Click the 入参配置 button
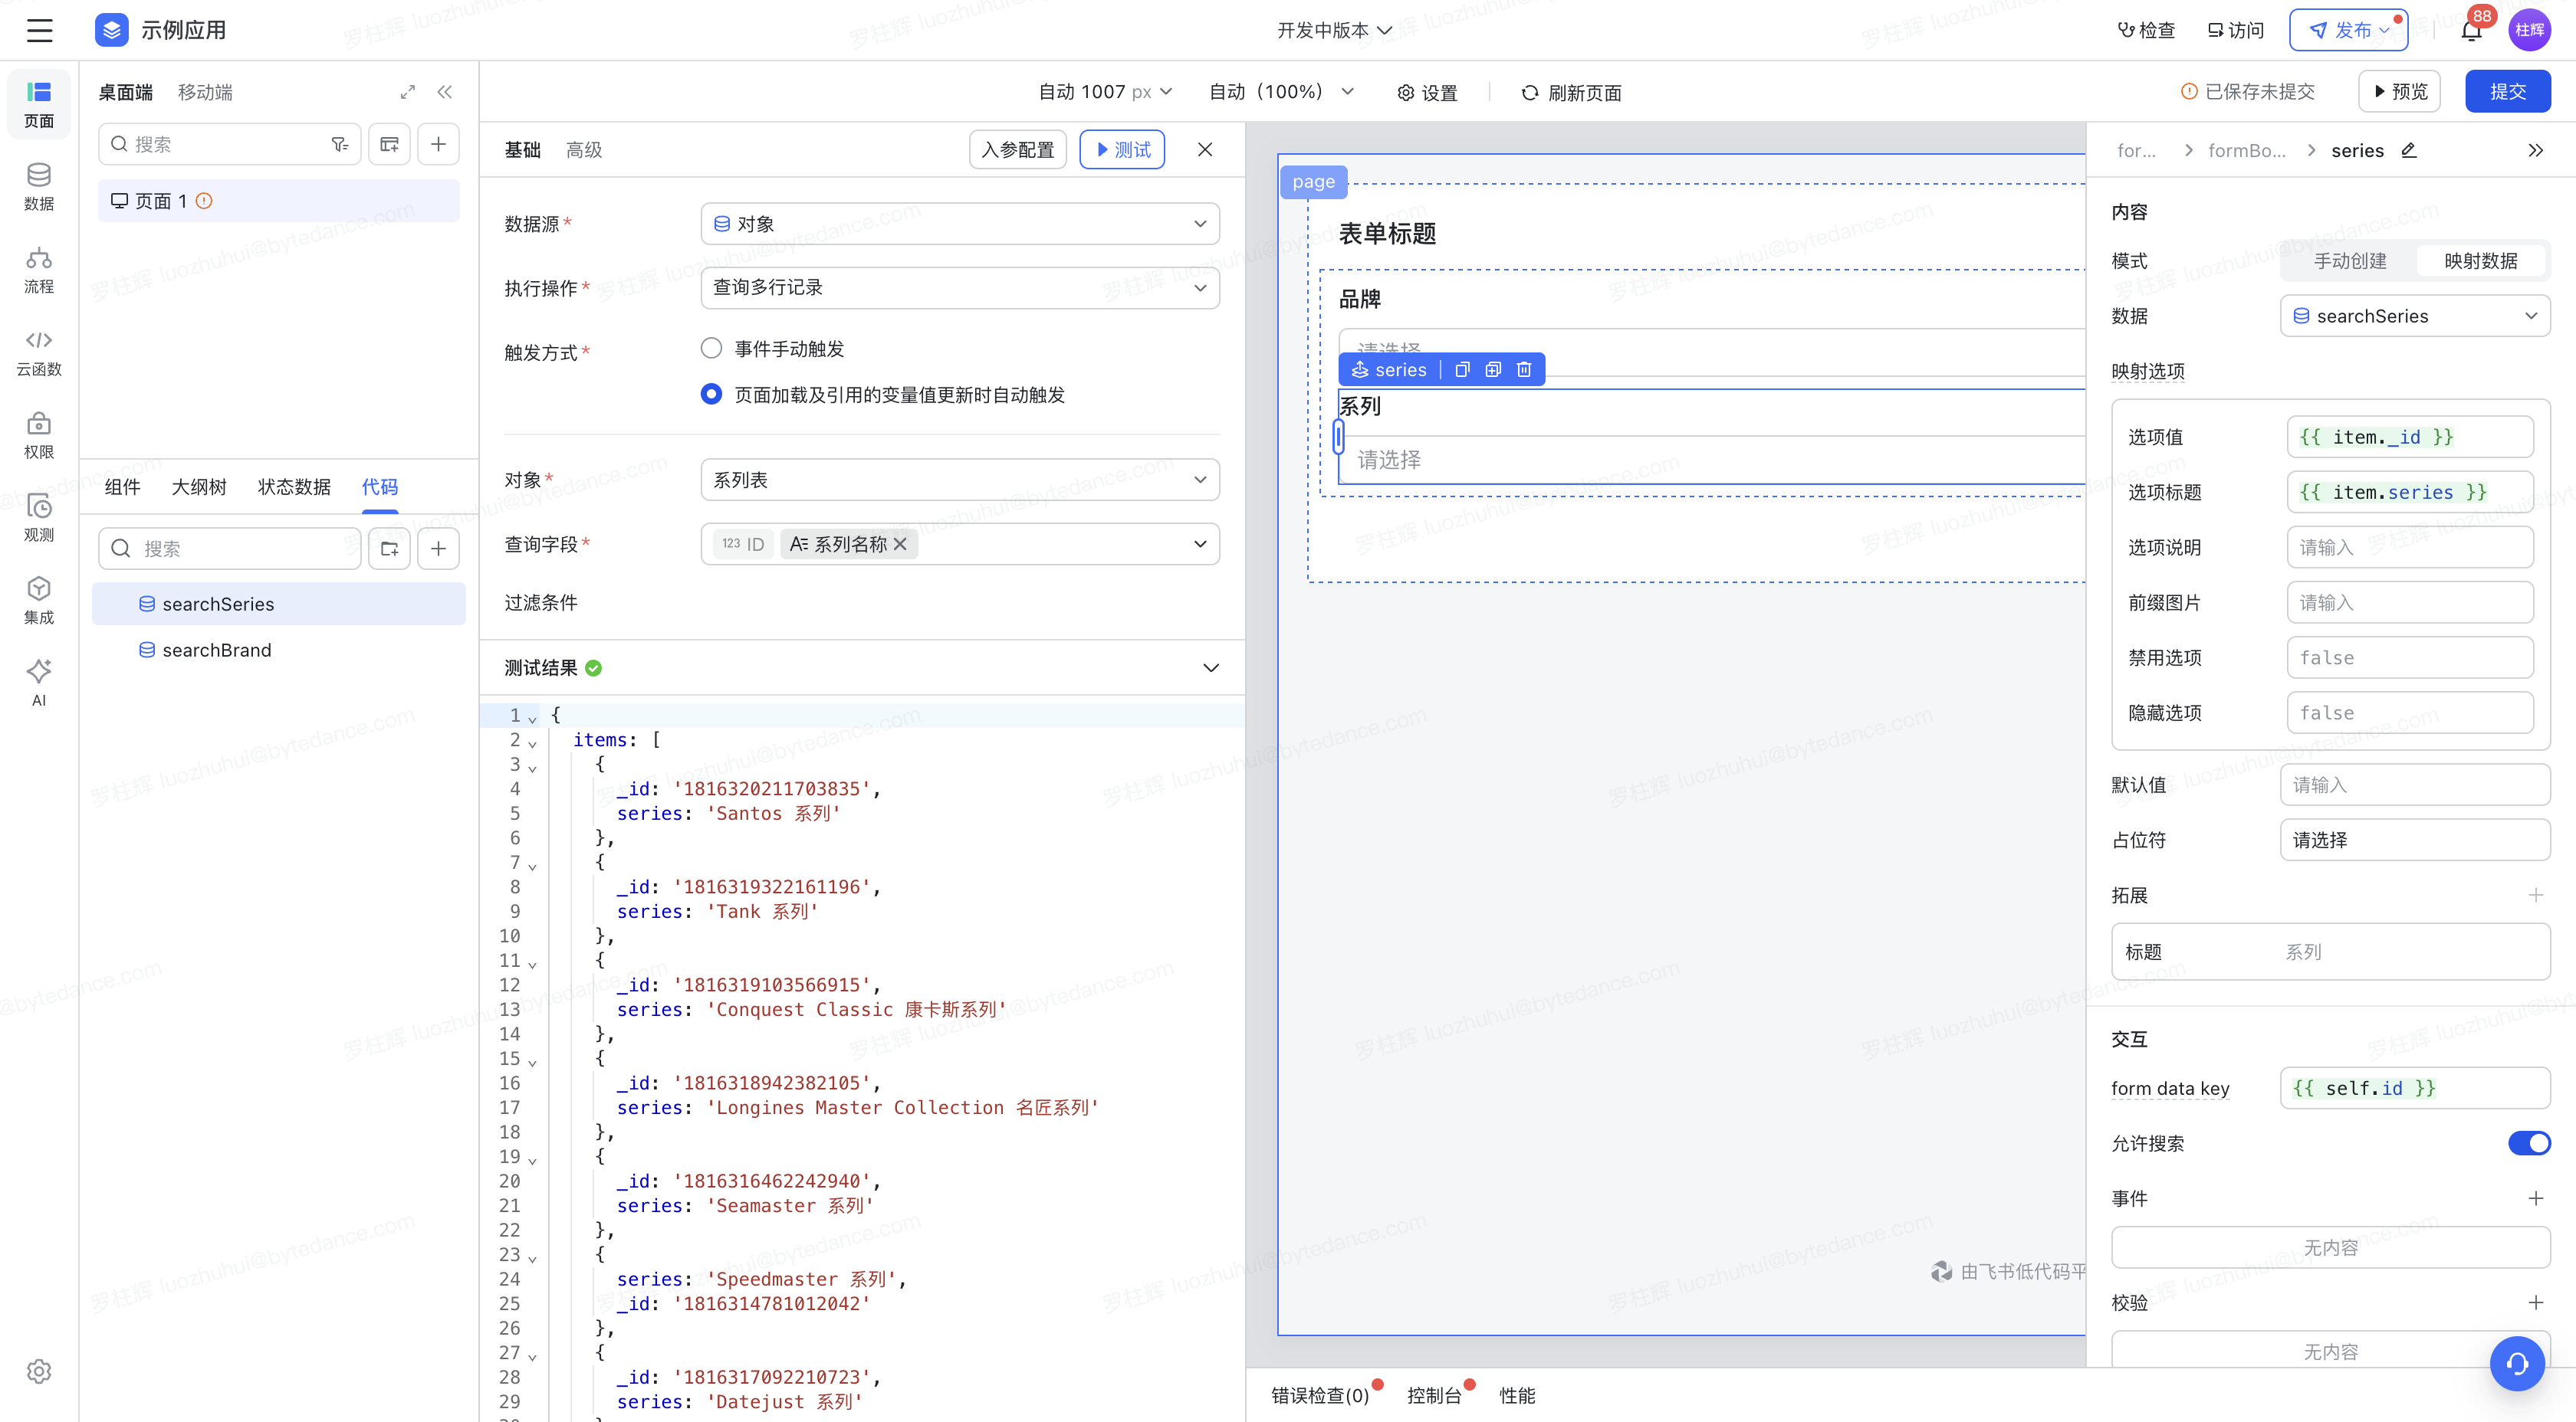 pos(1018,149)
